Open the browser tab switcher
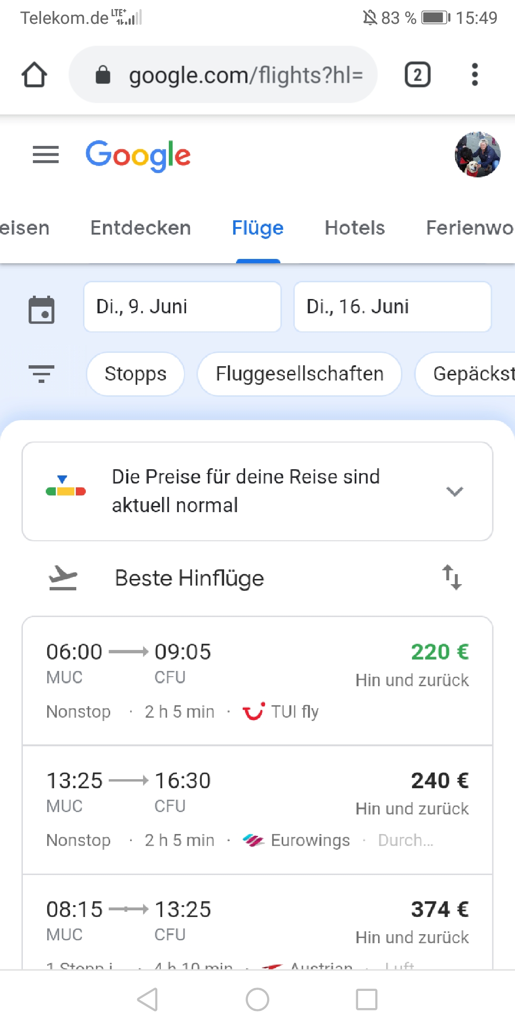 point(417,75)
